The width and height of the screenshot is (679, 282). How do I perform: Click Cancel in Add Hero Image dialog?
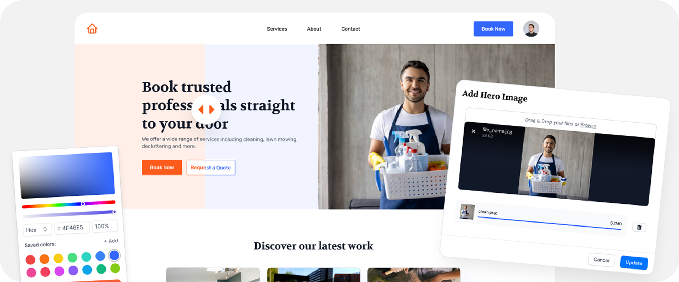[x=601, y=260]
